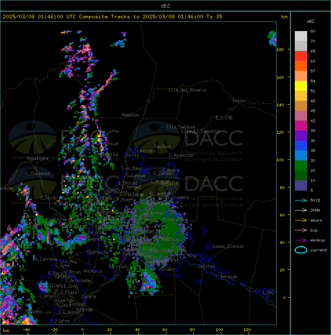Click the white 30HM track arrow

point(301,210)
